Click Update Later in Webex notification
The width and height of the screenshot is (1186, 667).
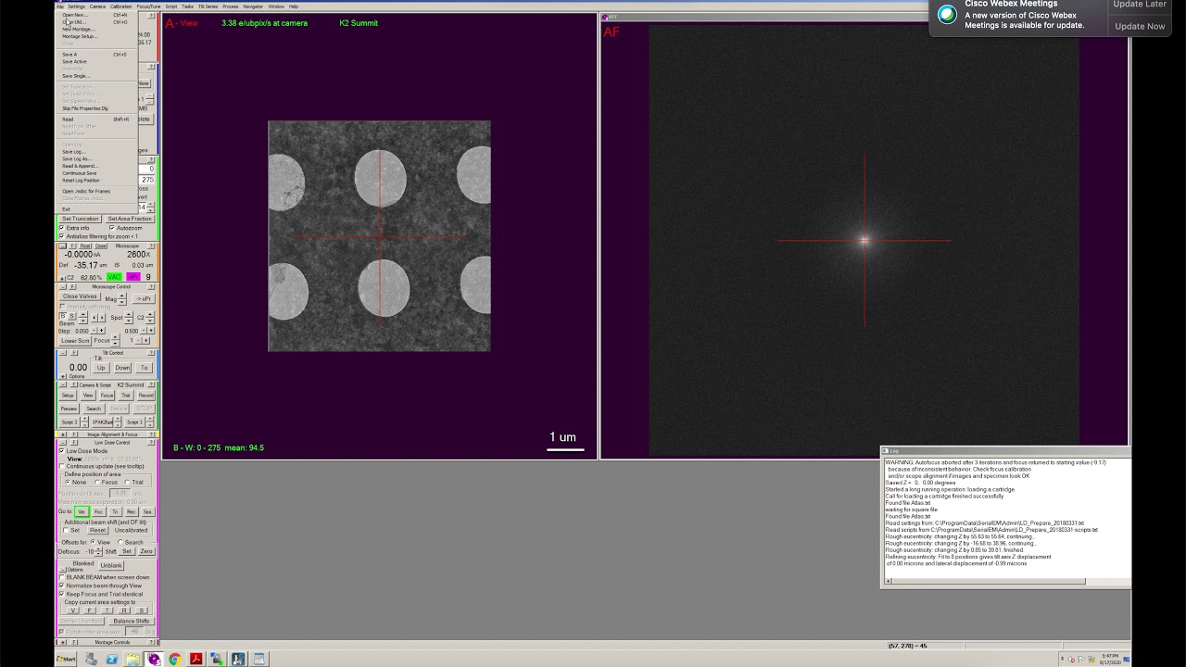(1140, 5)
